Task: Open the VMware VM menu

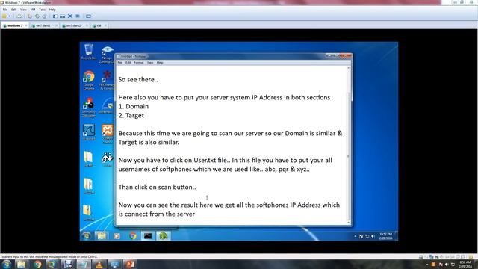Action: coord(33,10)
